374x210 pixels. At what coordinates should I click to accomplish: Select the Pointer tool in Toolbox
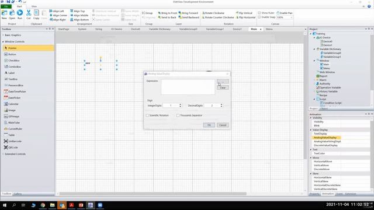[x=29, y=48]
